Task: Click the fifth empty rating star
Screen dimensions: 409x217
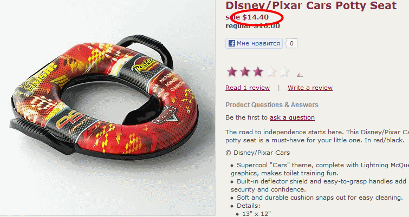Action: (x=284, y=71)
